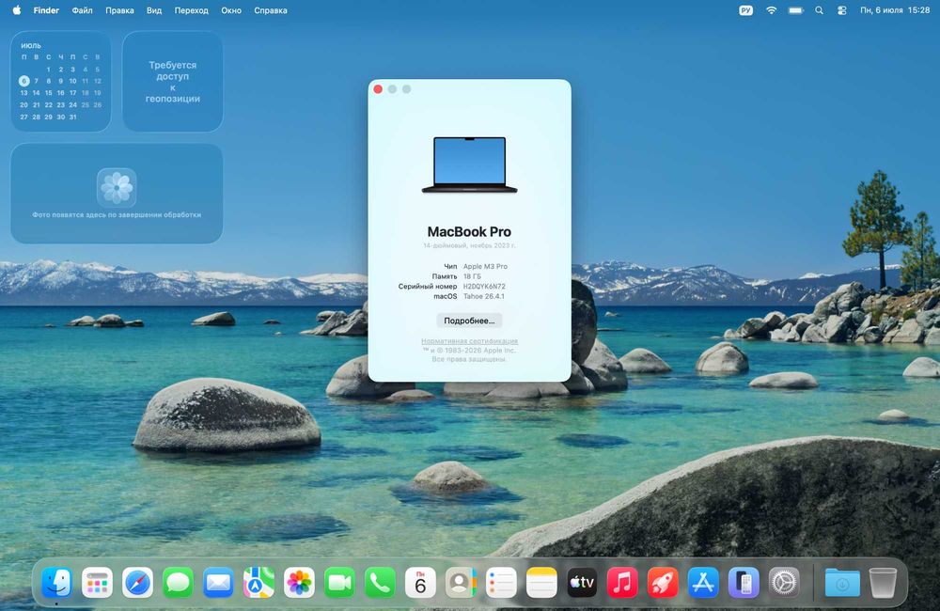The height and width of the screenshot is (611, 940).
Task: Open the Правка menu
Action: pyautogui.click(x=120, y=10)
